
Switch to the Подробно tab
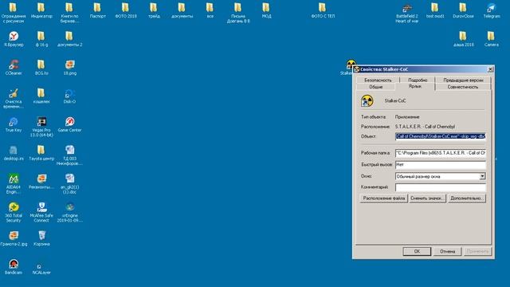418,80
